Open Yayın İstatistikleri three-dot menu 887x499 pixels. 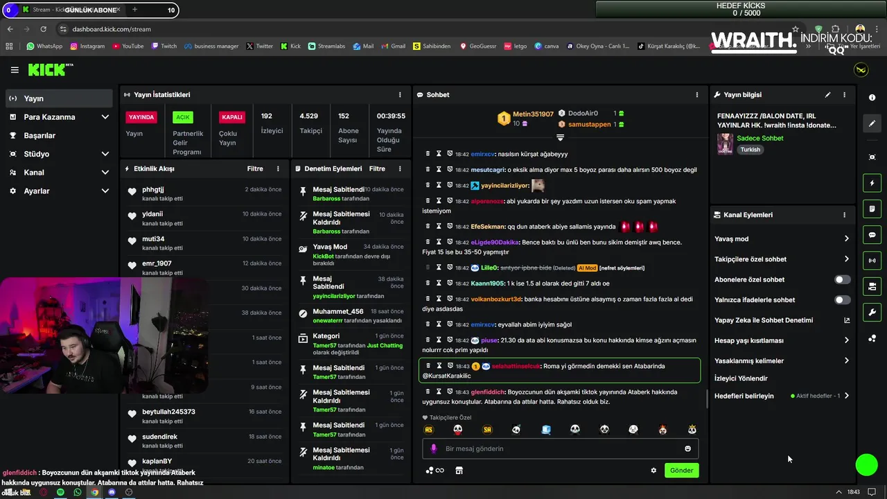400,95
